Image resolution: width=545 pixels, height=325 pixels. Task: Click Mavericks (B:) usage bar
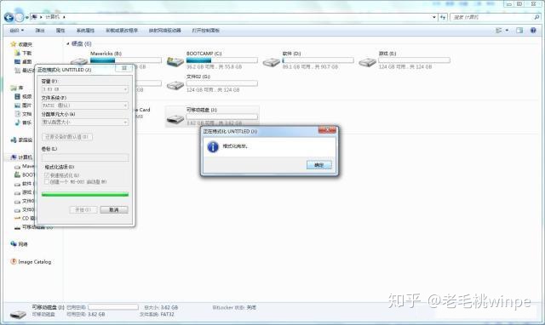(126, 60)
